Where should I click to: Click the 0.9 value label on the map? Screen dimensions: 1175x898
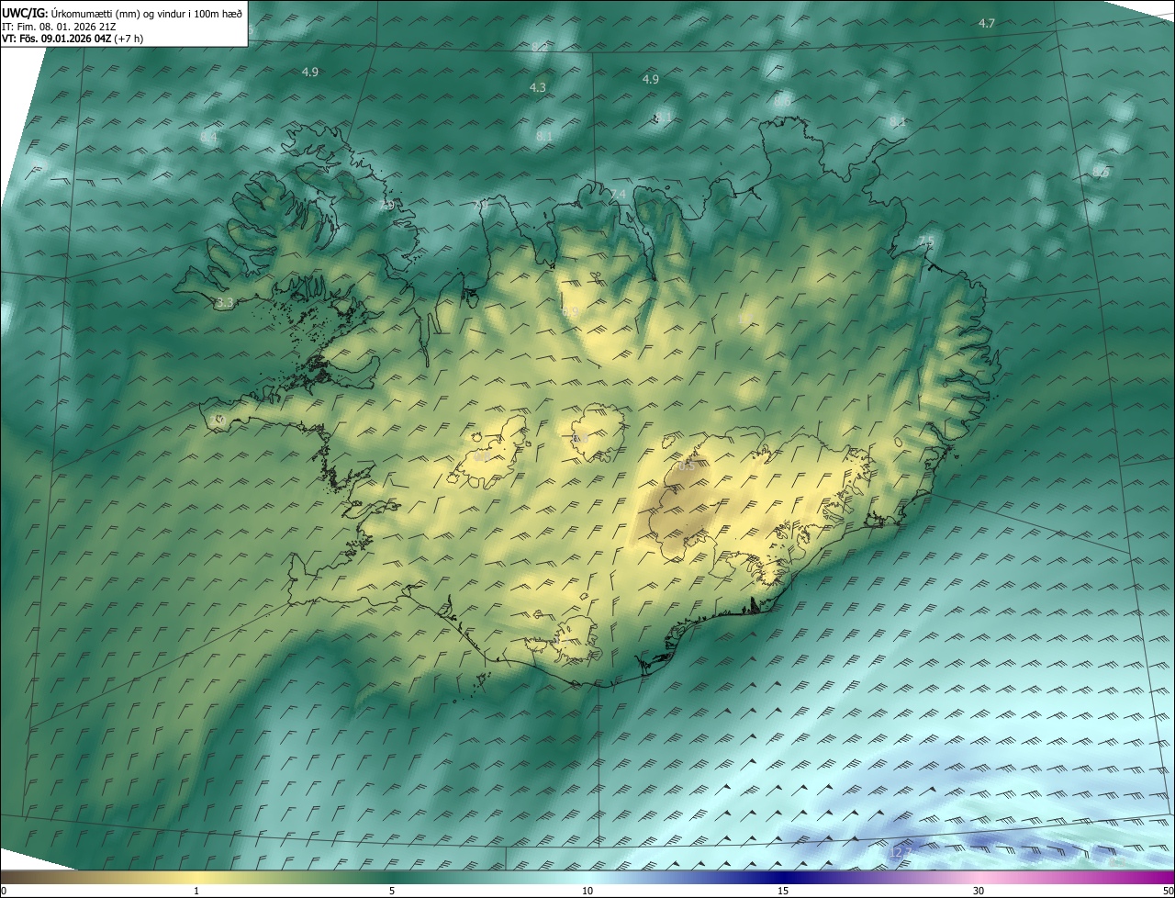pos(570,311)
